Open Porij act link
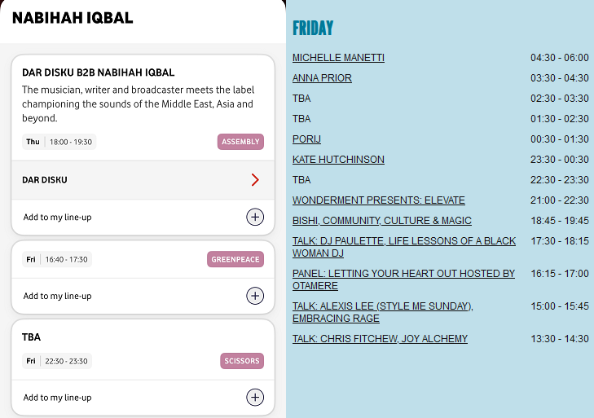594x418 pixels. [x=306, y=139]
